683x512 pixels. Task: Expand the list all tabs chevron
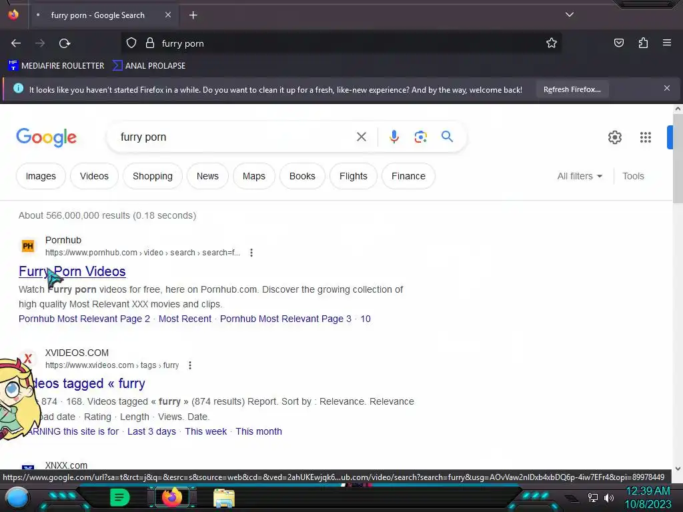570,15
